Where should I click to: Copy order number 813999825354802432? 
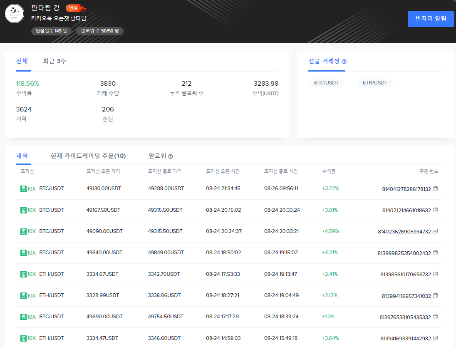click(x=435, y=253)
